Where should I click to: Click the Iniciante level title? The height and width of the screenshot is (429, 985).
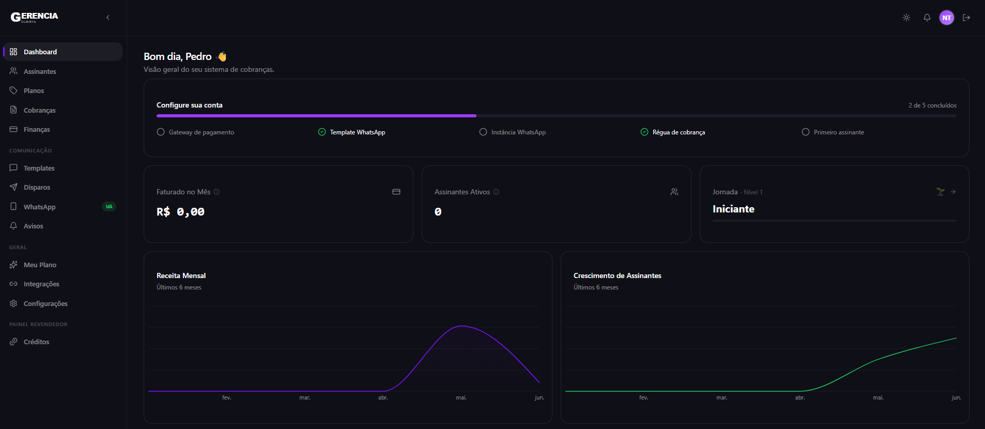click(x=733, y=209)
